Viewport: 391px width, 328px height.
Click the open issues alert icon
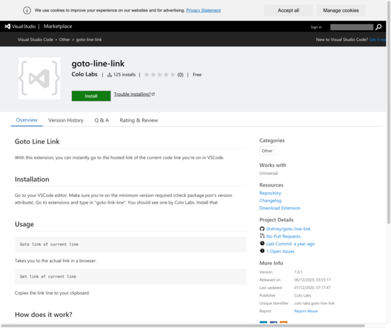point(262,251)
